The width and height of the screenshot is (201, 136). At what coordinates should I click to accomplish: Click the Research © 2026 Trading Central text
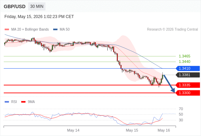tap(172, 30)
